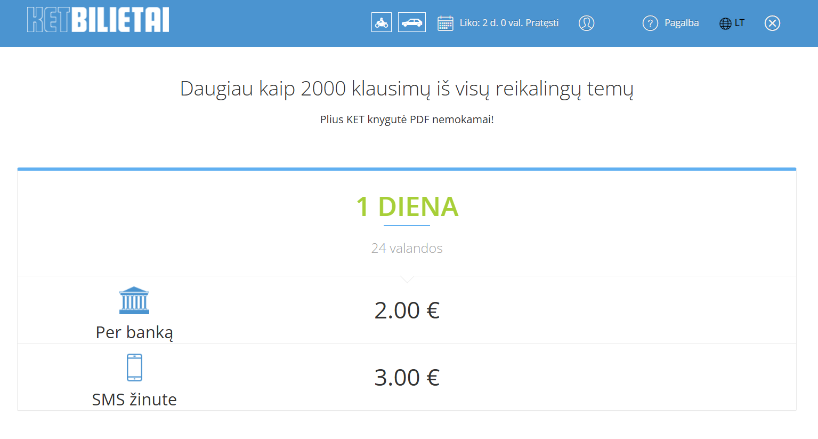Click the KET BILIETAI logo
The image size is (818, 439).
(98, 20)
